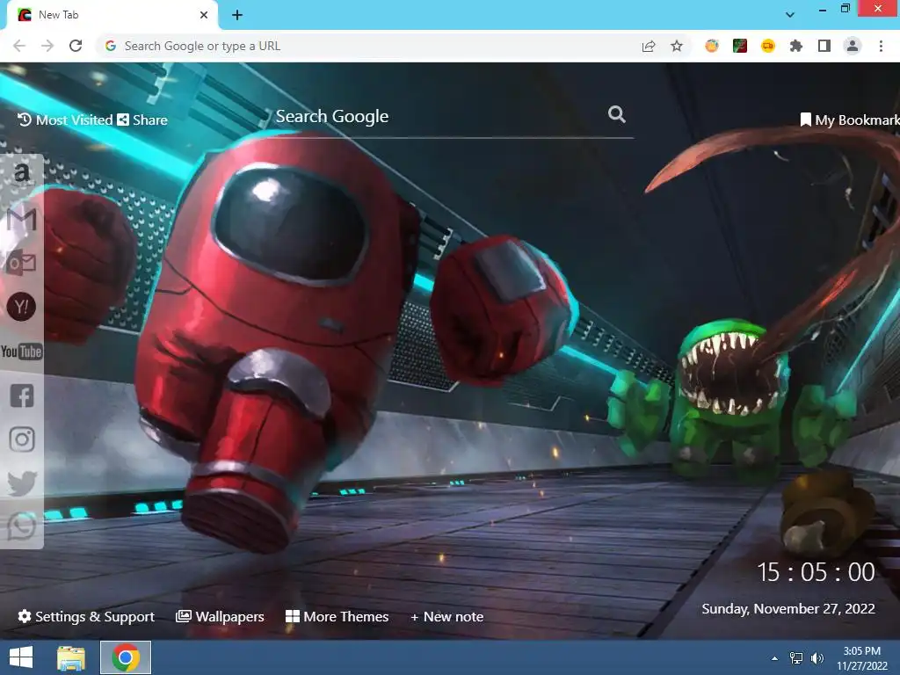This screenshot has height=675, width=900.
Task: Click Chrome icon in taskbar
Action: (x=126, y=657)
